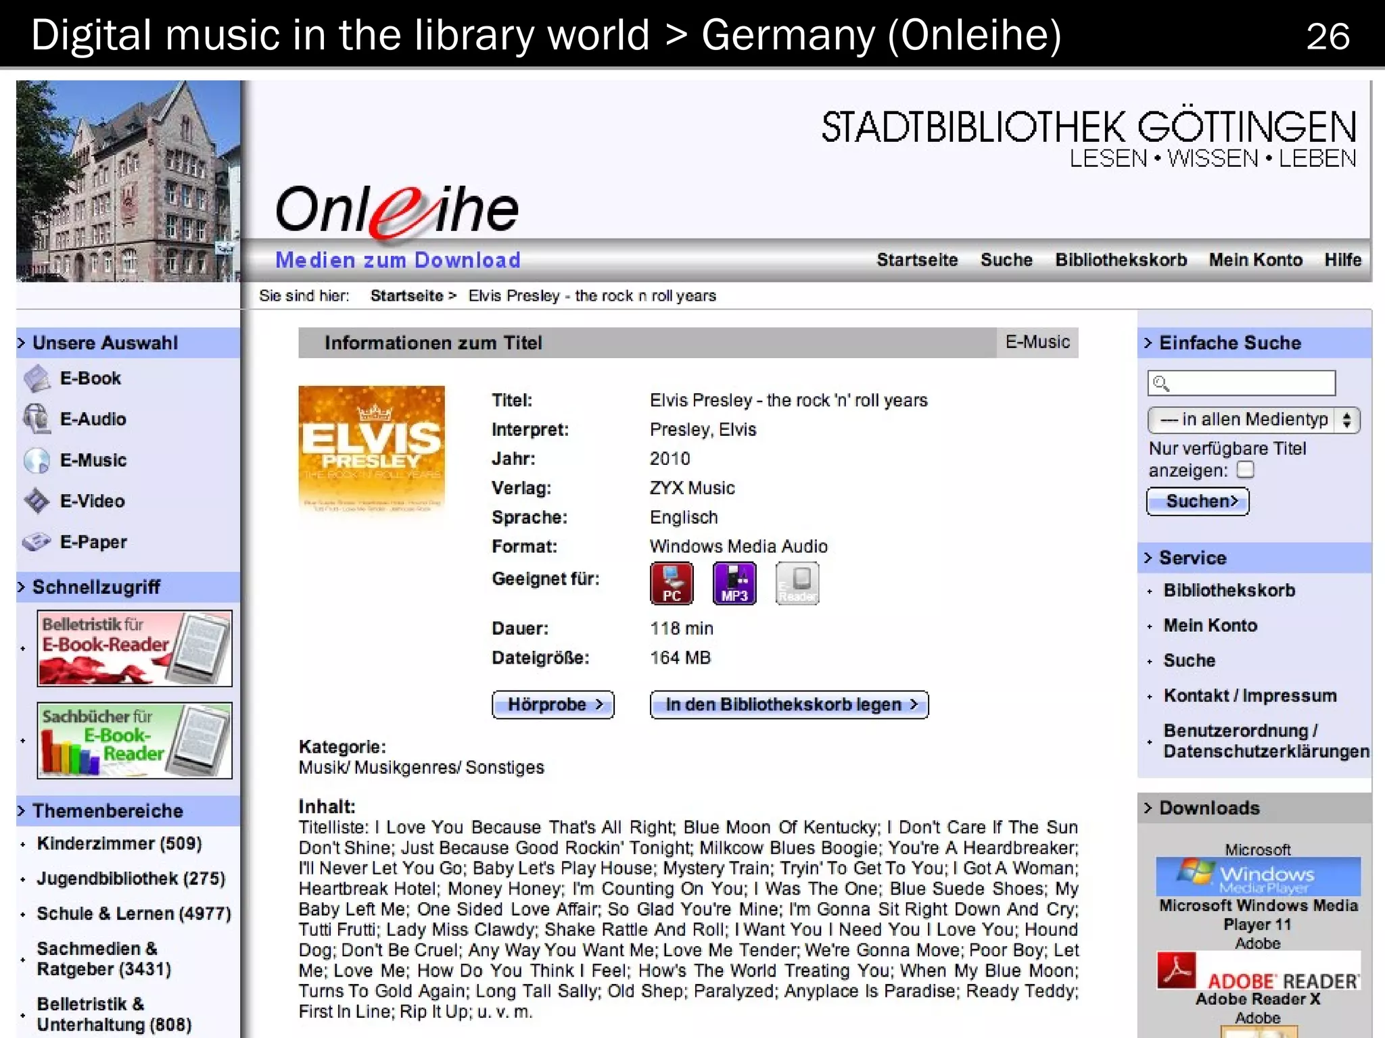Click the greyed E-Reader device icon

click(x=797, y=583)
